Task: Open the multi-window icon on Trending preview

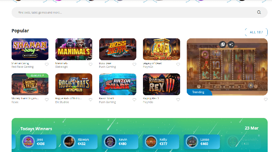Action: 223,45
